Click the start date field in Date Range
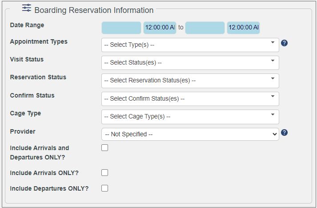 coord(121,28)
